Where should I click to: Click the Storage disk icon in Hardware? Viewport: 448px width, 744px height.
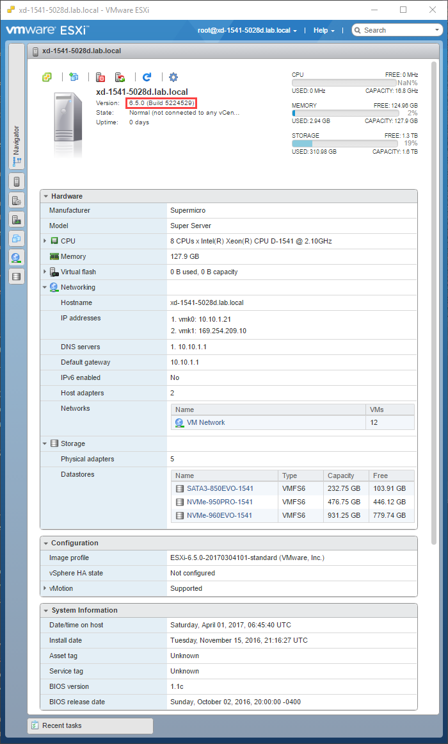(54, 443)
